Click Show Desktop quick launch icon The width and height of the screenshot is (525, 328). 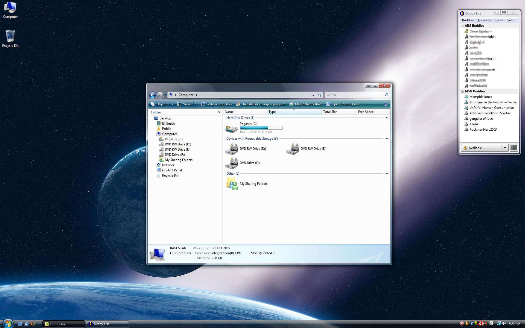[x=20, y=324]
